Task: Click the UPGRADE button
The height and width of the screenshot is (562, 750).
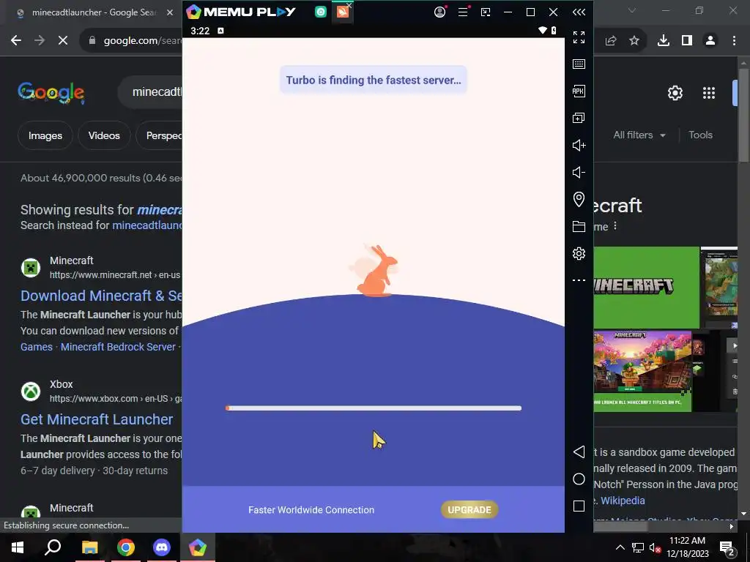Action: point(469,510)
